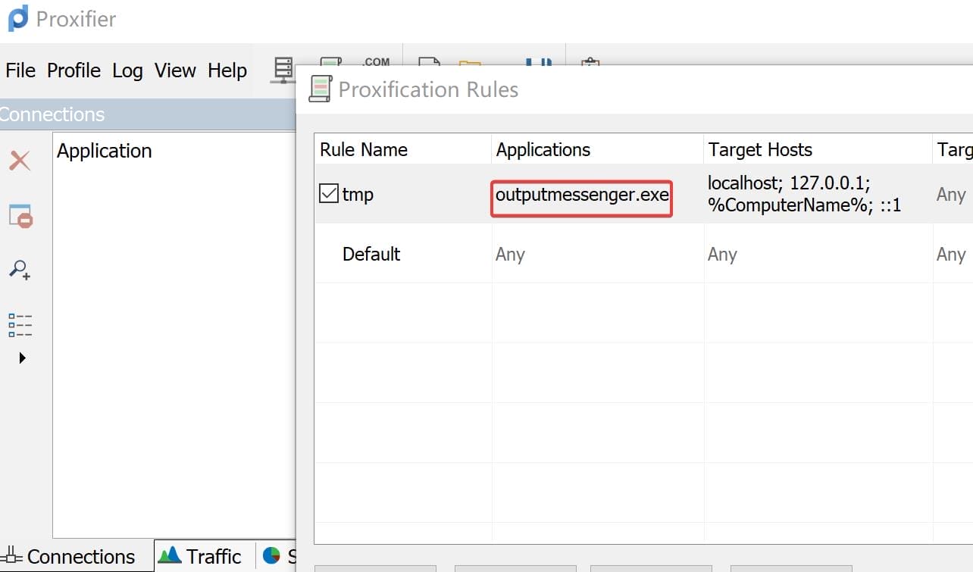Sort by the Rule Name column header
The image size is (973, 572).
pos(402,149)
